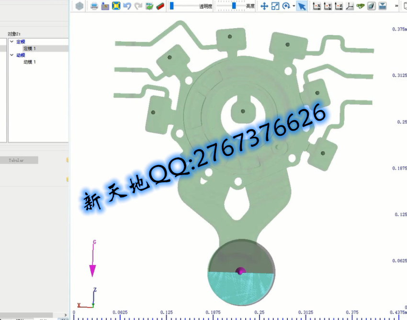
Task: Collapse the 定模 tree group
Action: 12,42
